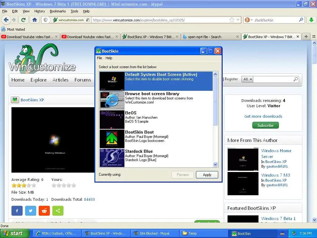The height and width of the screenshot is (238, 317).
Task: Share page on Twitter icon
Action: 31,211
